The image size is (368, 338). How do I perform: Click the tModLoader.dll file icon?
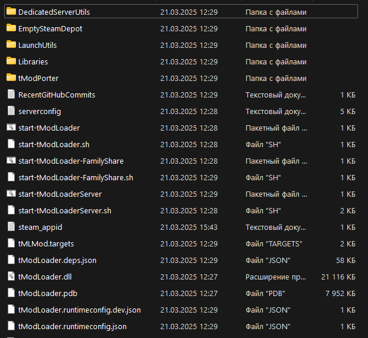tap(11, 277)
